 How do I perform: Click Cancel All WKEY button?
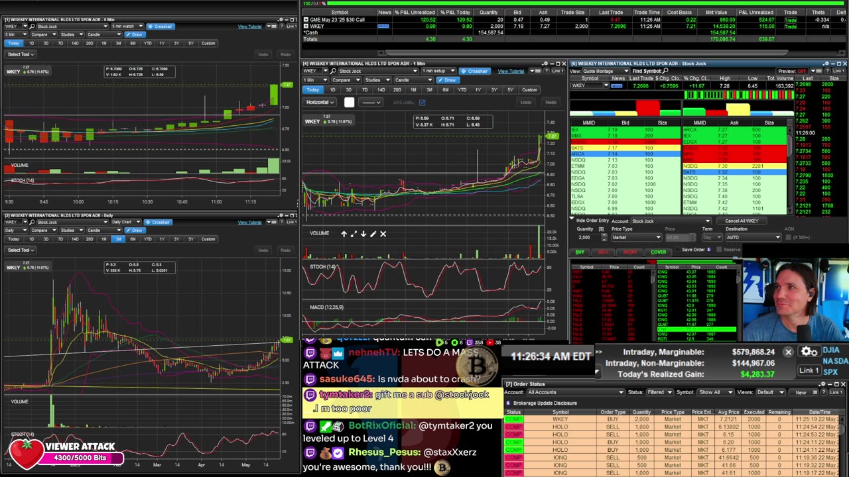tap(742, 221)
